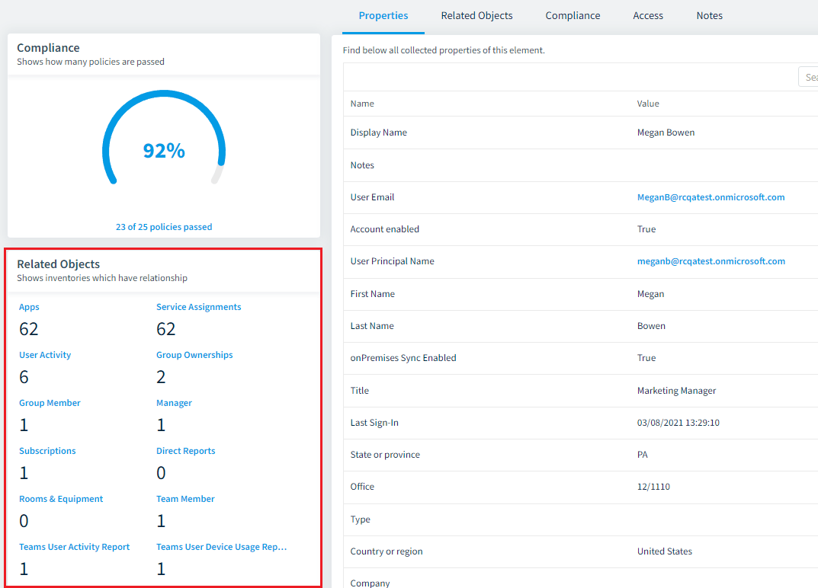Select the Properties tab
The image size is (818, 588).
383,16
